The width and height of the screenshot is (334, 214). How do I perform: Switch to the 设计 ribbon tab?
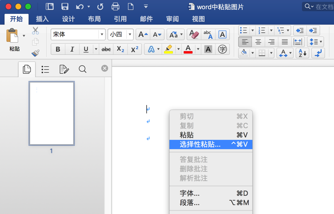68,19
